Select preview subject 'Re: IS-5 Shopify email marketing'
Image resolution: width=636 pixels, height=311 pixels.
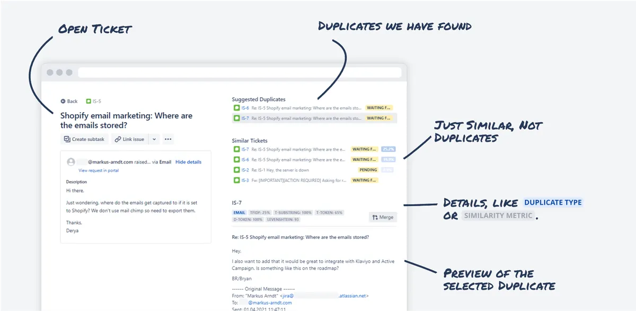point(301,237)
